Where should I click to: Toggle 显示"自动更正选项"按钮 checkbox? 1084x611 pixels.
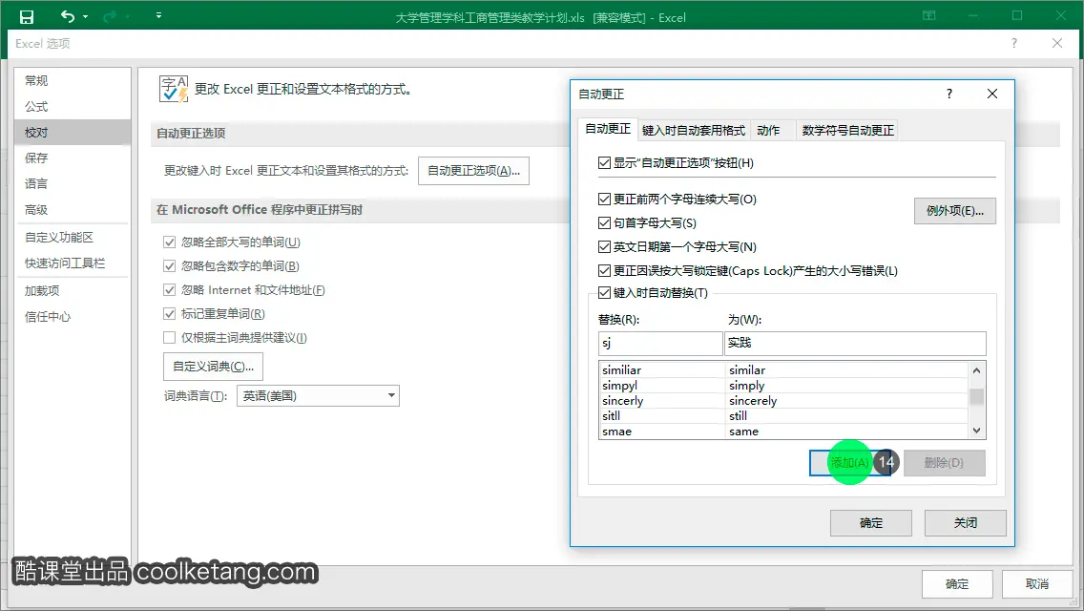point(604,163)
